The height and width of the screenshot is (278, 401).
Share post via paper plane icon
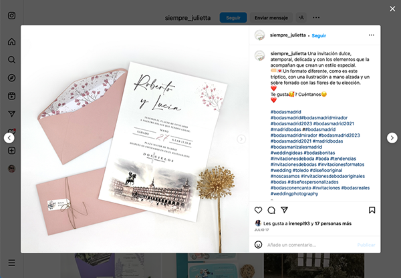pyautogui.click(x=285, y=210)
